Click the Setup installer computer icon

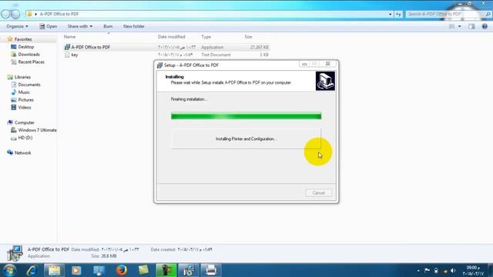click(x=325, y=81)
